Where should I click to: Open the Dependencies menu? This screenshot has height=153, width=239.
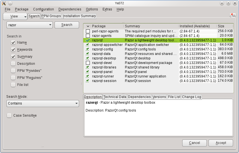click(x=70, y=9)
